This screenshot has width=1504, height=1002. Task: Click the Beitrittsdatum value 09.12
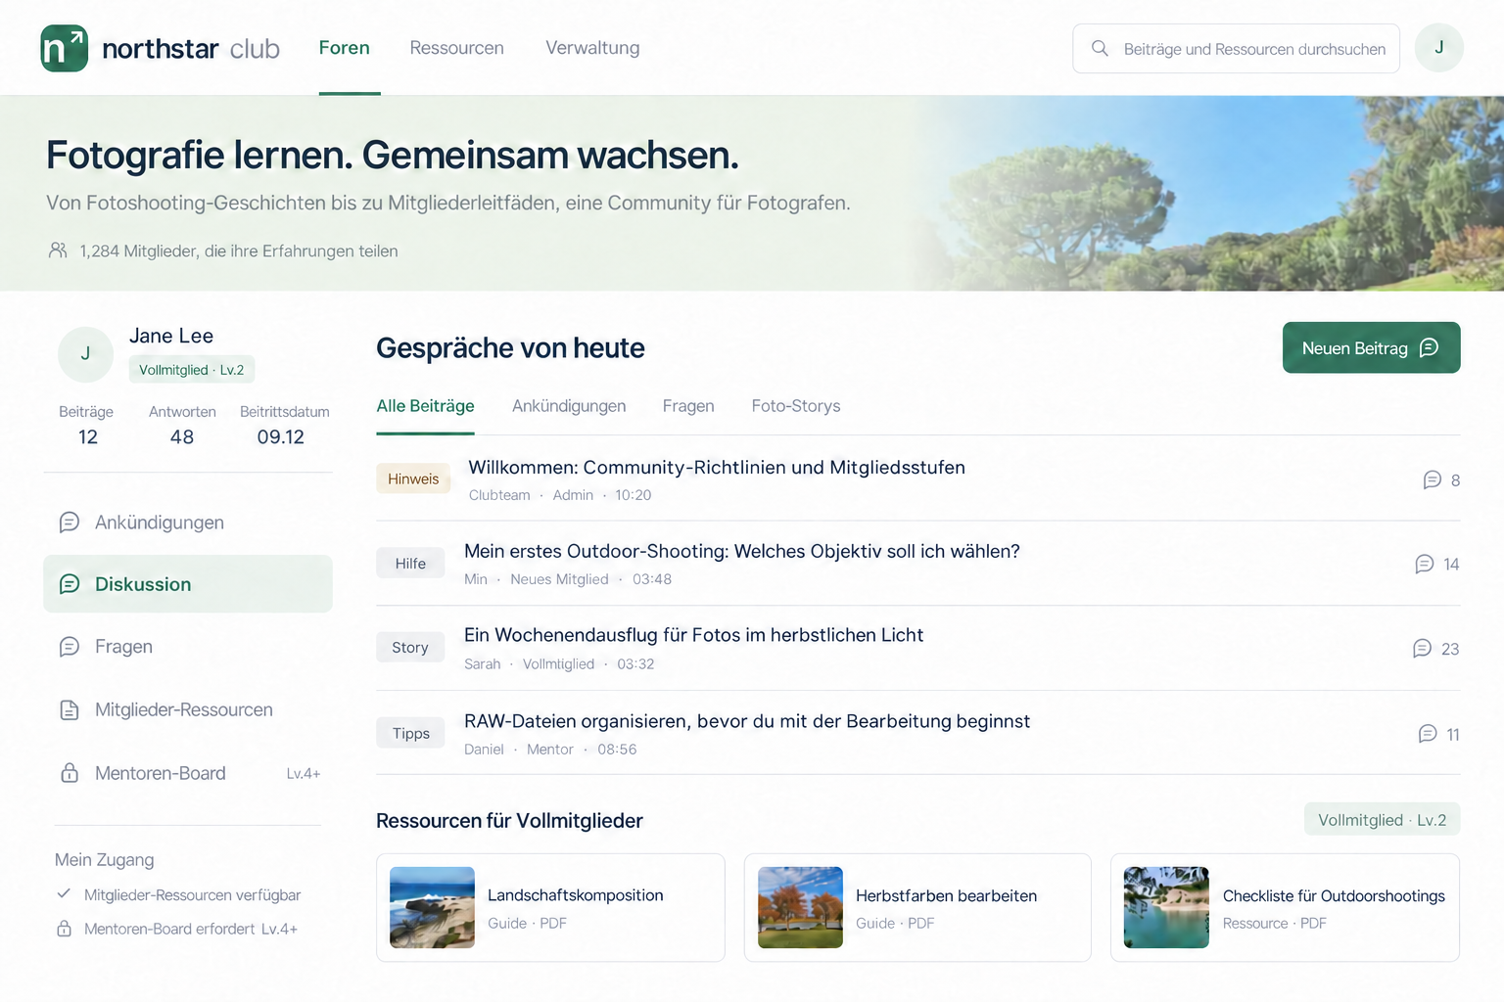coord(281,437)
